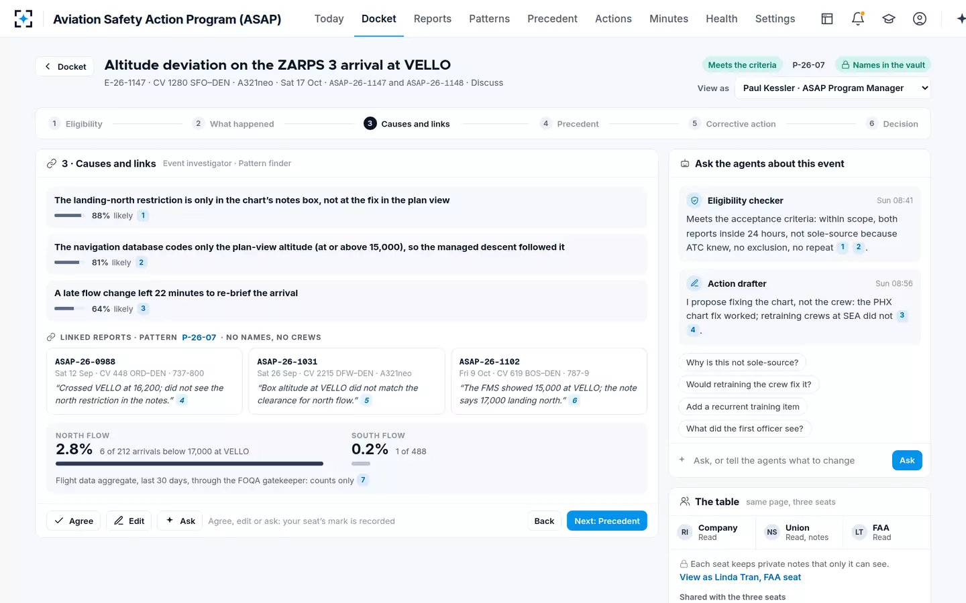
Task: Open the layout panel icon
Action: point(827,19)
